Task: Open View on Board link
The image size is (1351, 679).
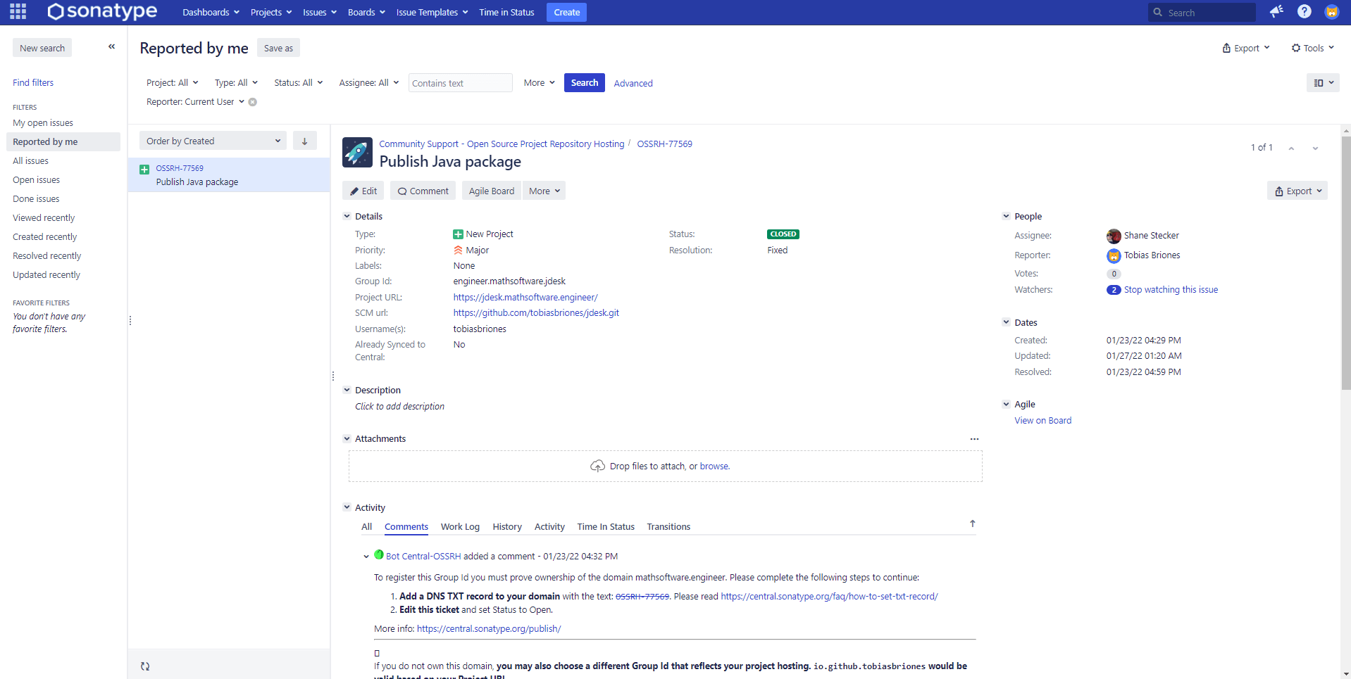Action: click(1042, 420)
